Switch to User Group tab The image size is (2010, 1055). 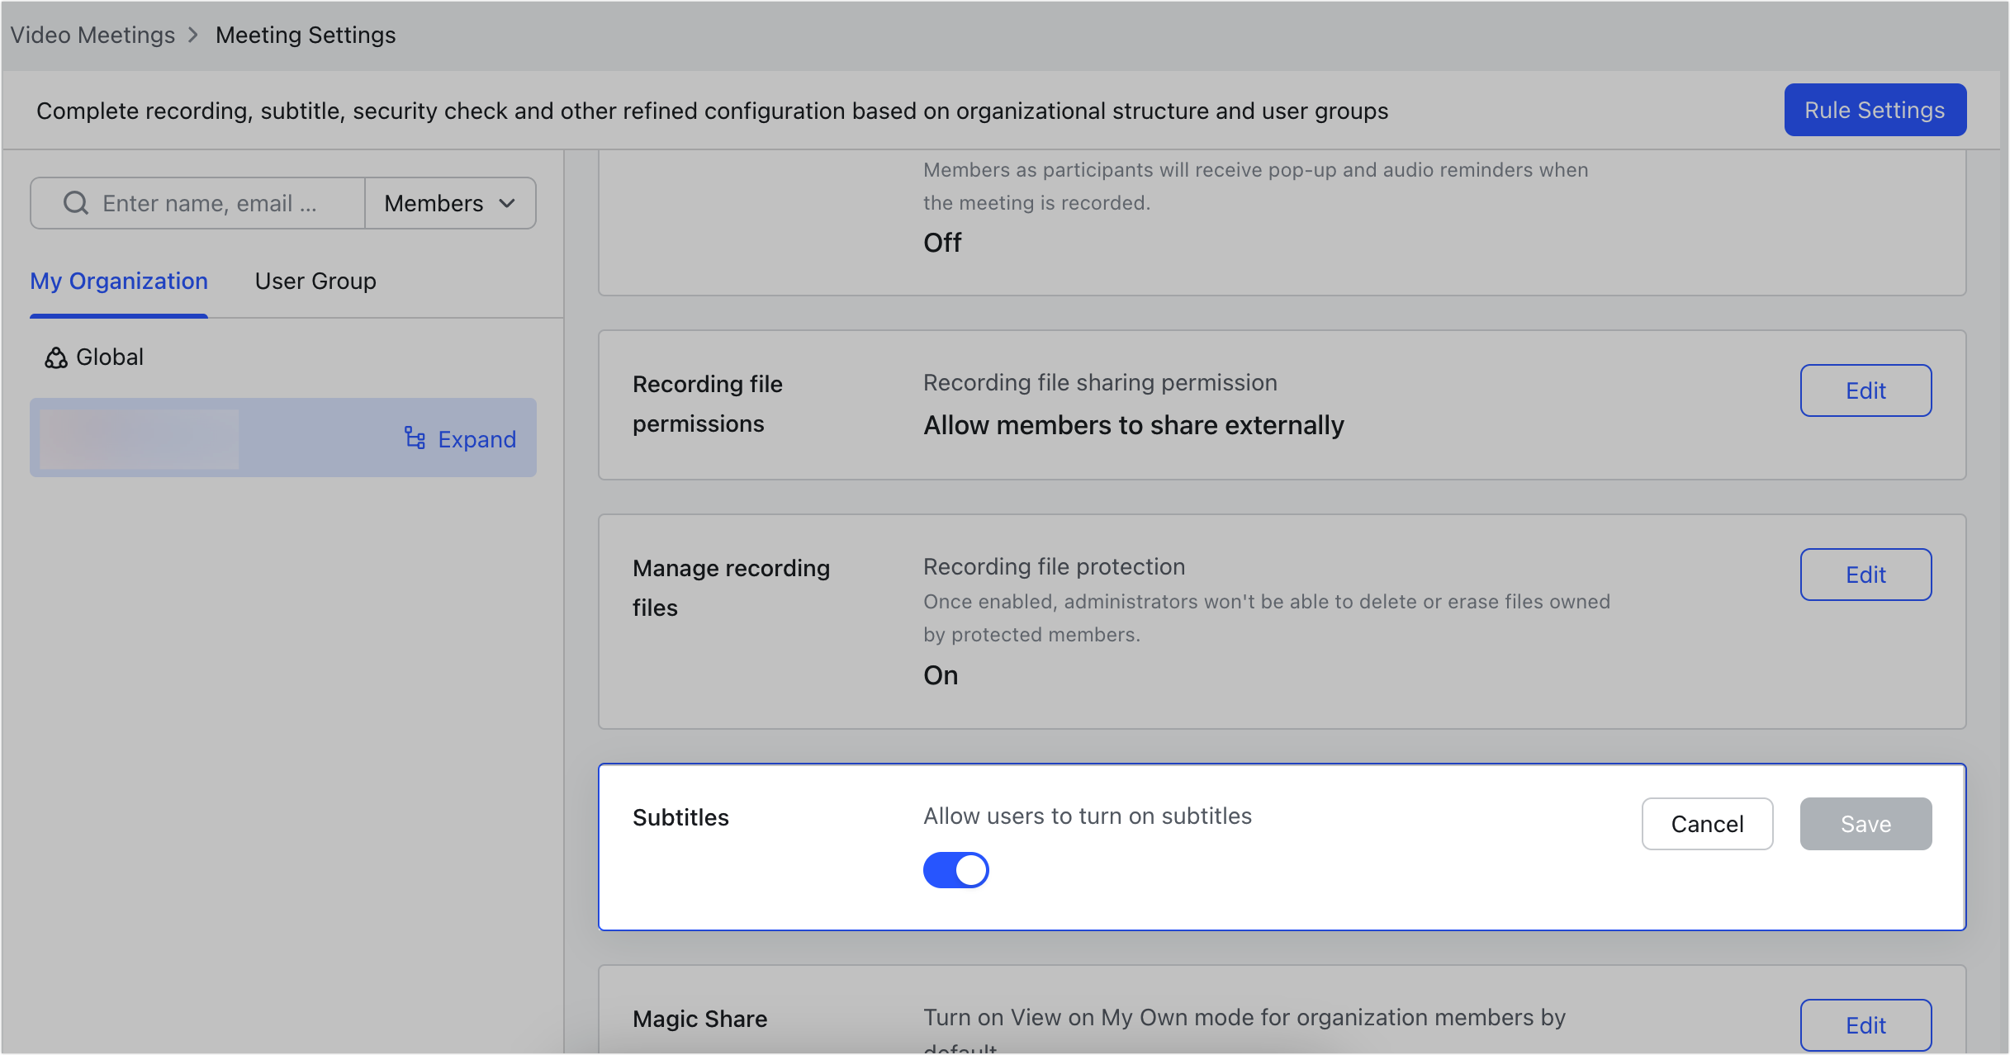[315, 281]
